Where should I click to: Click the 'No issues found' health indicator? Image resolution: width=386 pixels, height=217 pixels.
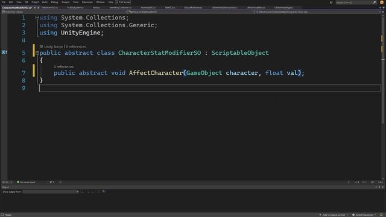[26, 182]
